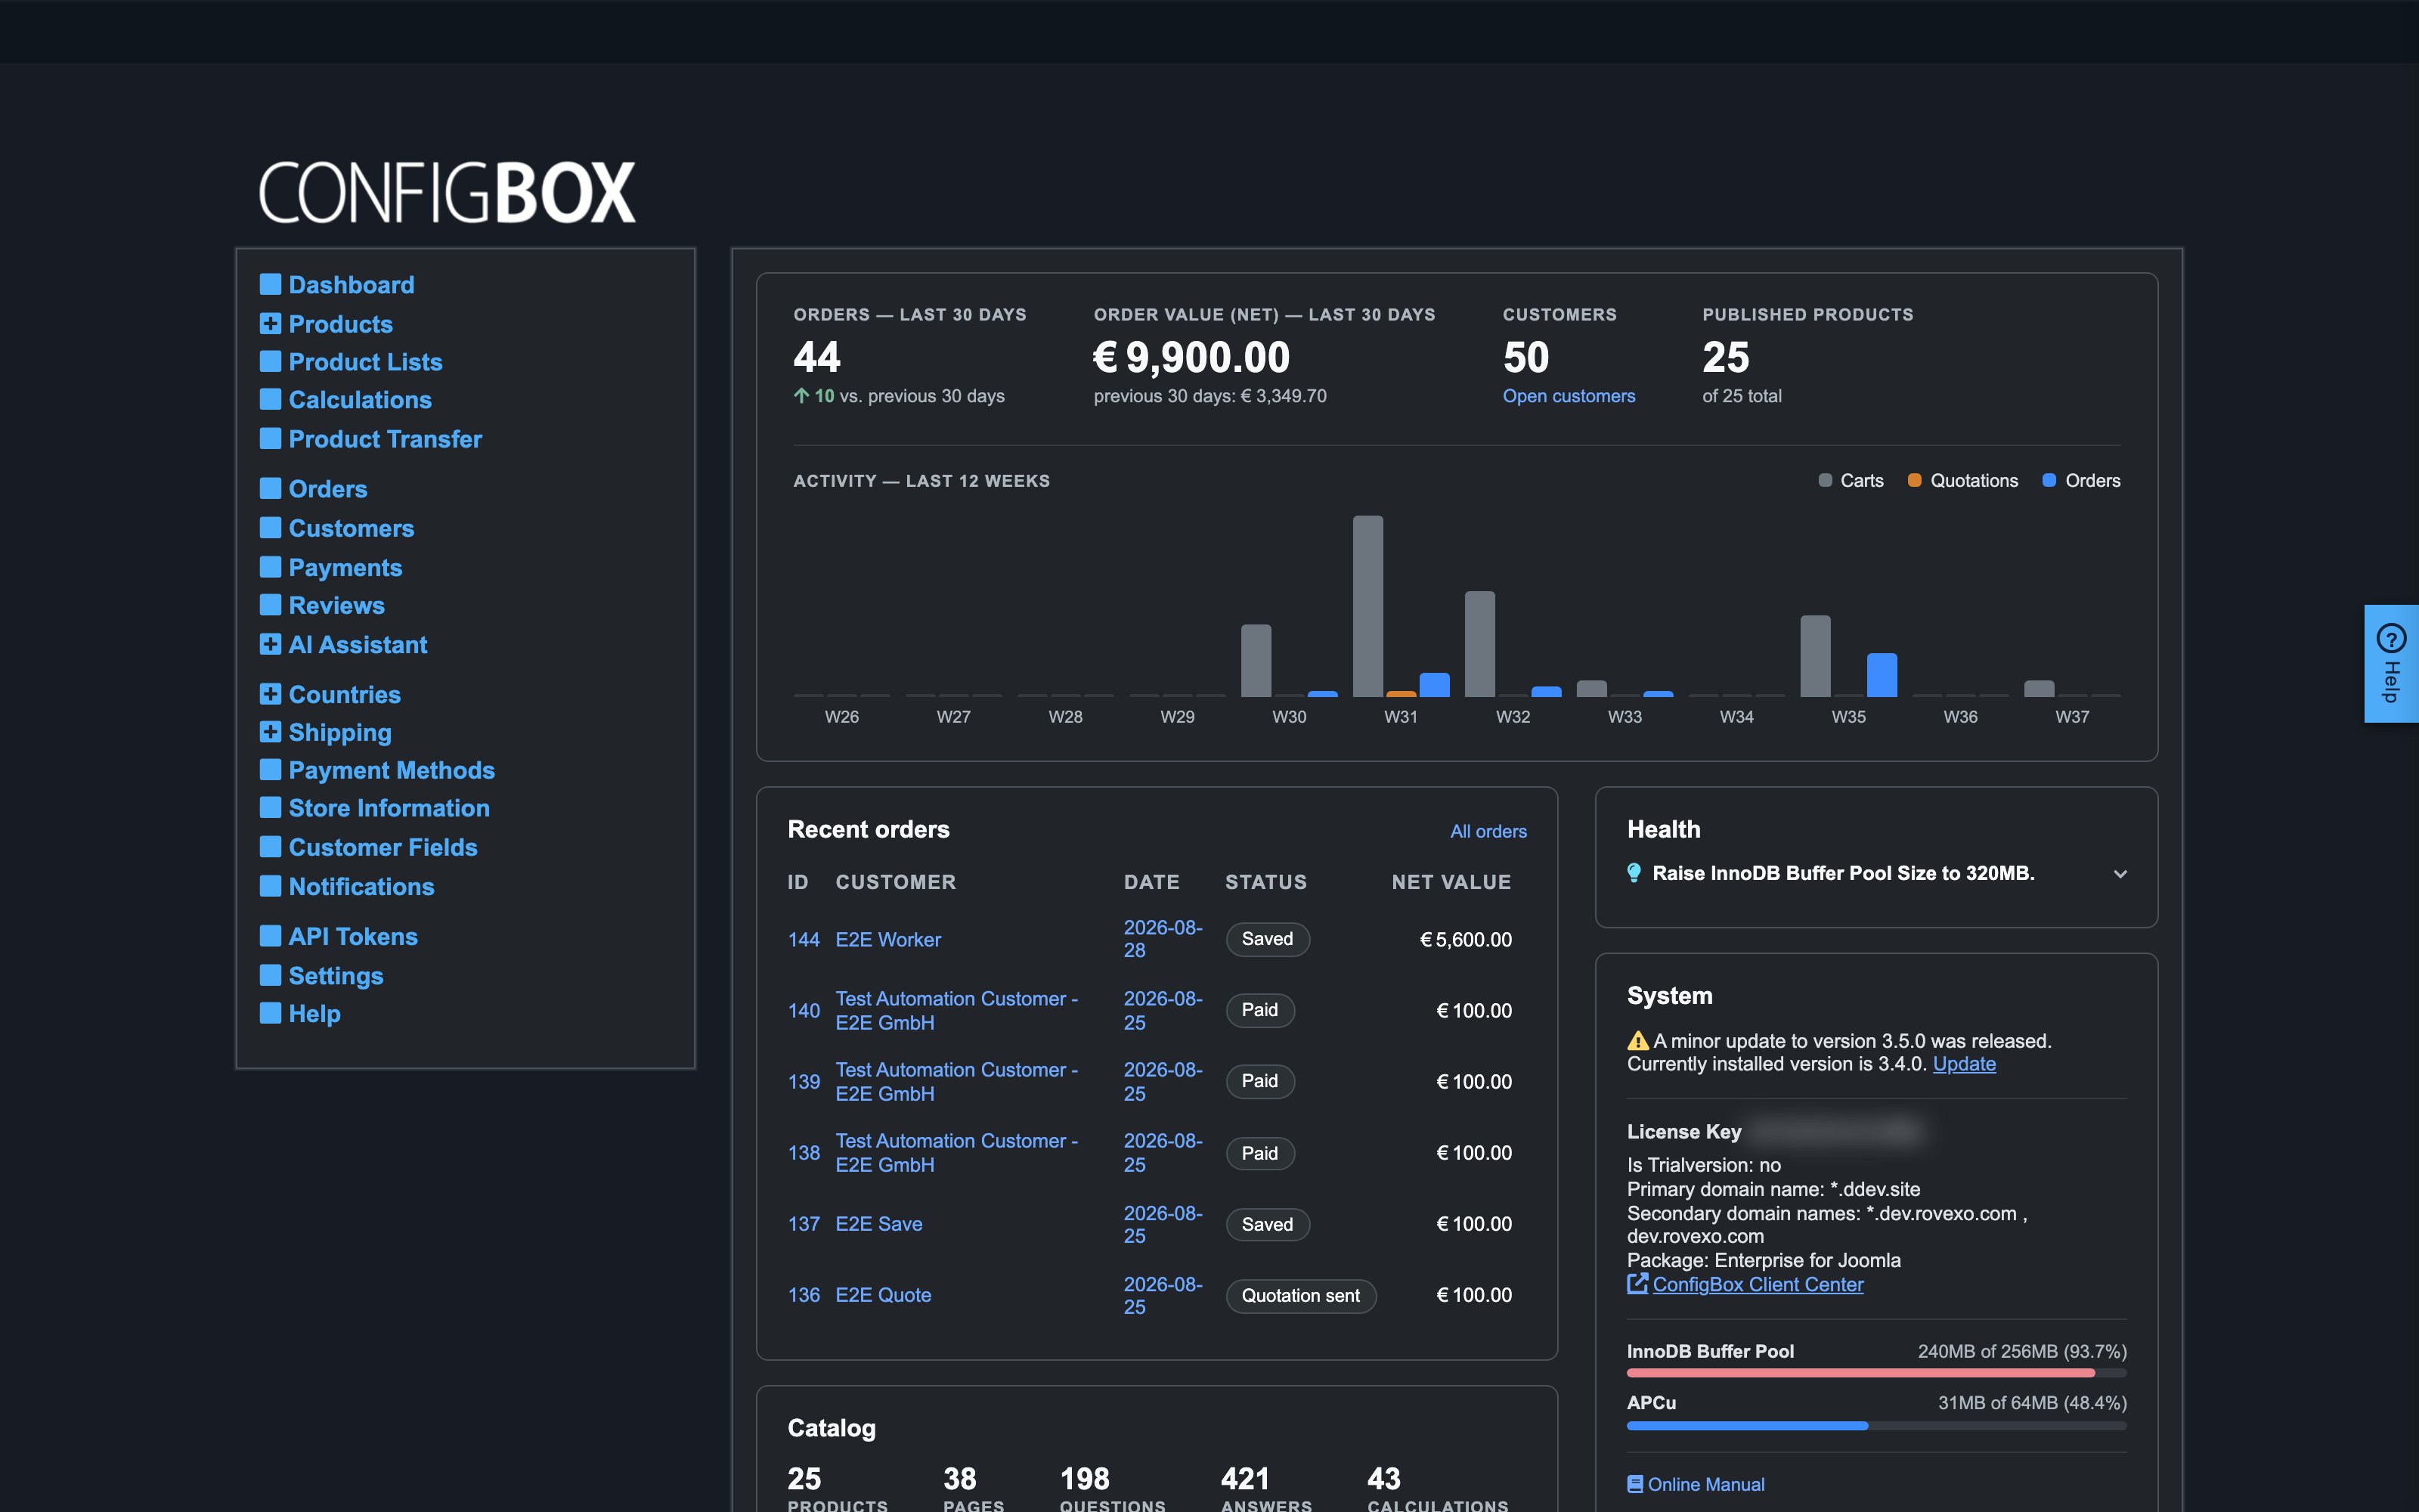Click the Open customers link
This screenshot has width=2419, height=1512.
pyautogui.click(x=1569, y=396)
